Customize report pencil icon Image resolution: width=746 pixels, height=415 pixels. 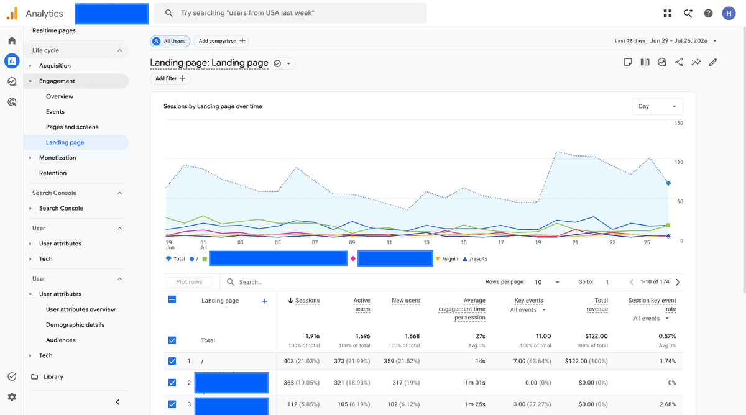point(713,62)
